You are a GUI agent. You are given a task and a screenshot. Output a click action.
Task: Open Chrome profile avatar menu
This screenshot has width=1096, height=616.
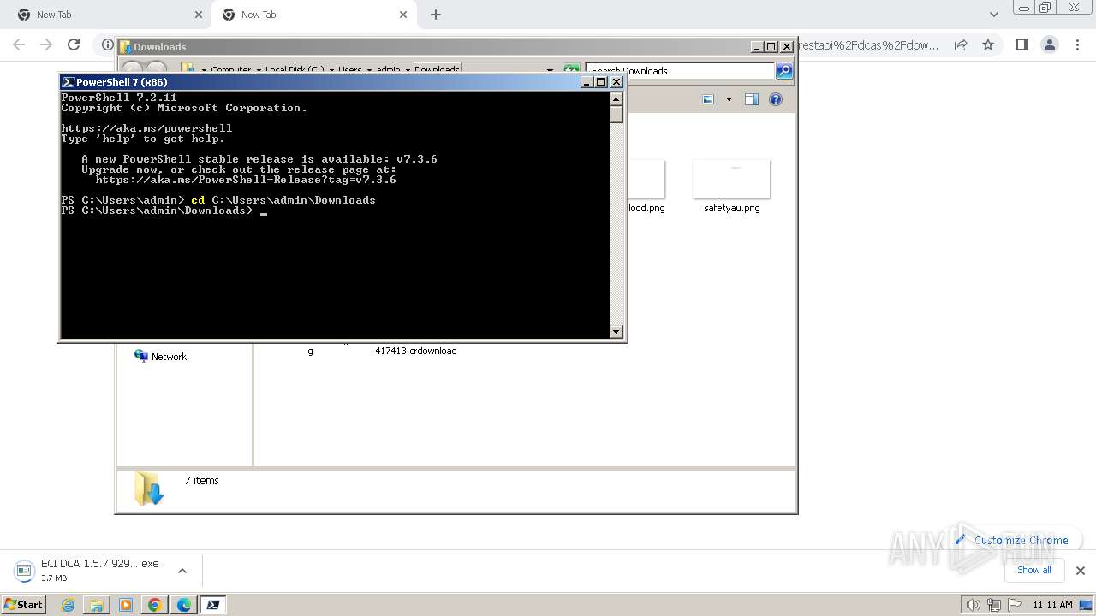click(x=1049, y=44)
